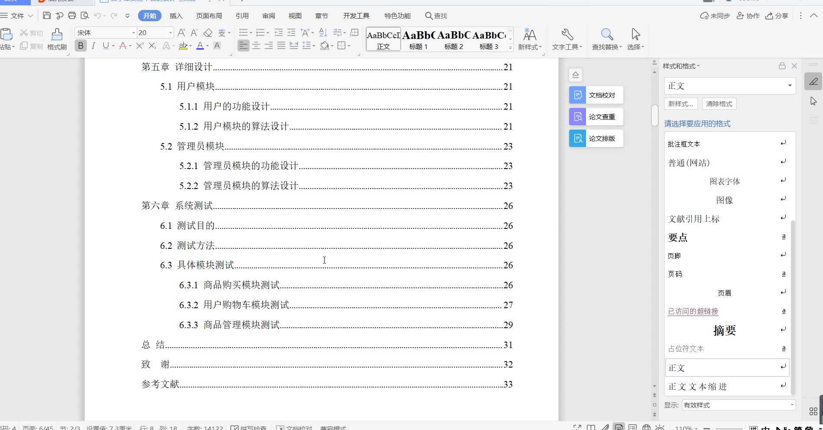Click the 协作 collaborate button

748,16
